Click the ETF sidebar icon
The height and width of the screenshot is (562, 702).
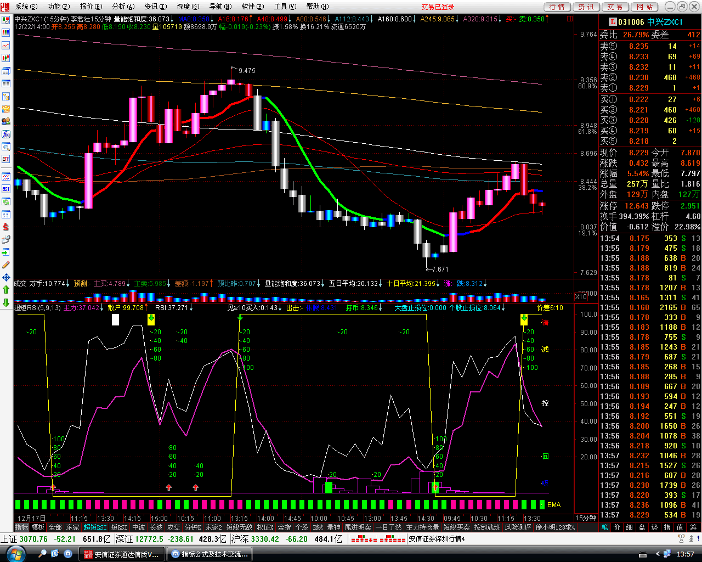(6, 159)
